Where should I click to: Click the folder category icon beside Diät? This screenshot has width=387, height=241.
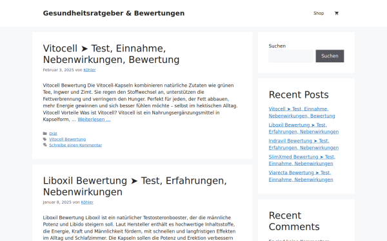45,134
